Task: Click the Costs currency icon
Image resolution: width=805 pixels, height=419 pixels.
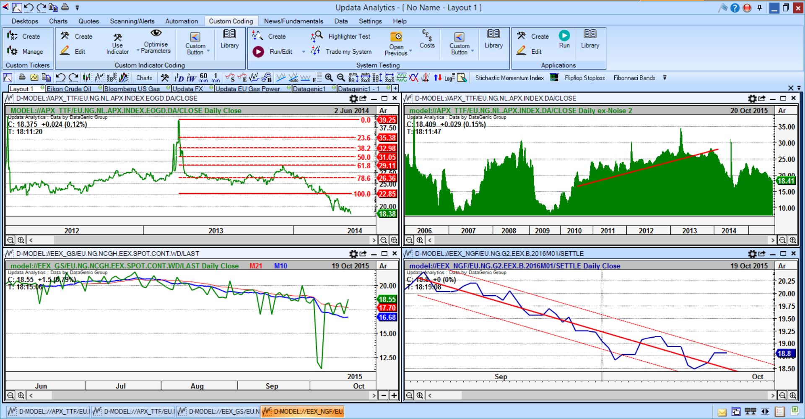Action: click(427, 35)
